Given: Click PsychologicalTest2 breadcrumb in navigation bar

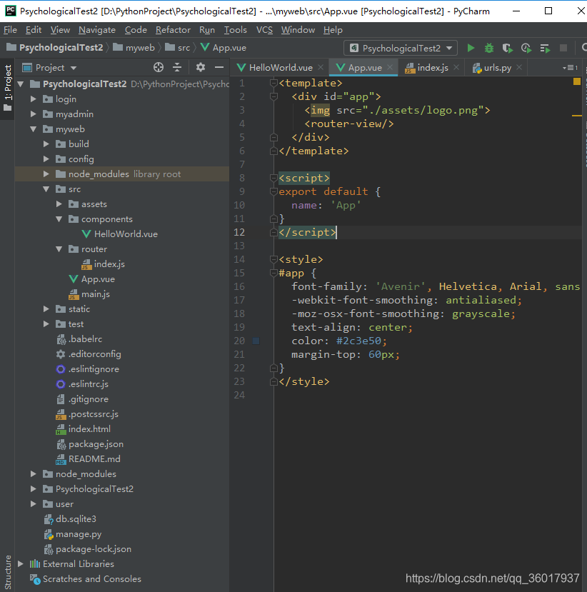Looking at the screenshot, I should pyautogui.click(x=55, y=48).
